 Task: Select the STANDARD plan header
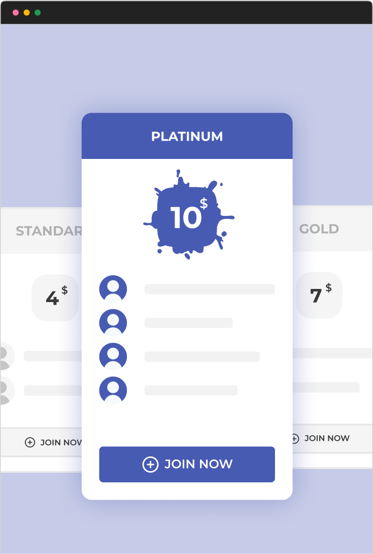coord(50,230)
